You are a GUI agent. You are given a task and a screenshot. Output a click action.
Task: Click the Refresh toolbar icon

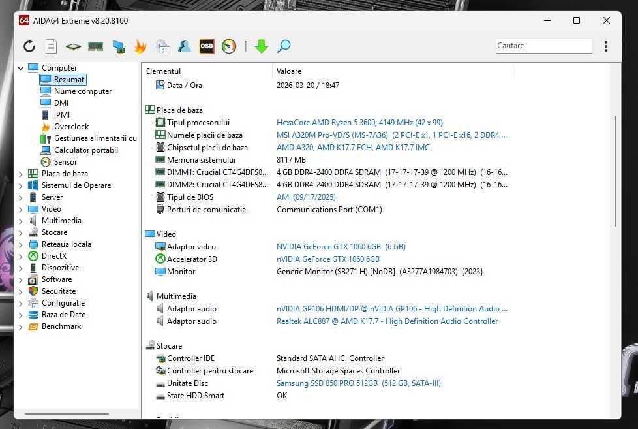(x=29, y=46)
